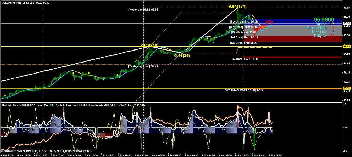Image resolution: width=352 pixels, height=157 pixels.
Task: Click the 93.75 price axis value
Action: [x=346, y=82]
